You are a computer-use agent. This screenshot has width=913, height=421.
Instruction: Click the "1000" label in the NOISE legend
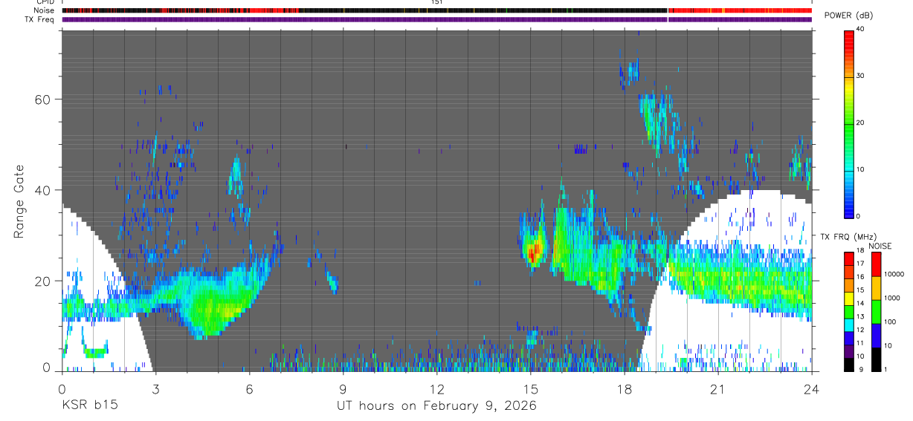tap(891, 298)
